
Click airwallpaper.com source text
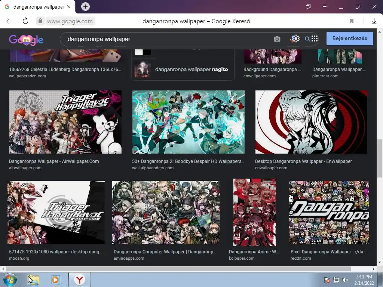[x=25, y=168]
